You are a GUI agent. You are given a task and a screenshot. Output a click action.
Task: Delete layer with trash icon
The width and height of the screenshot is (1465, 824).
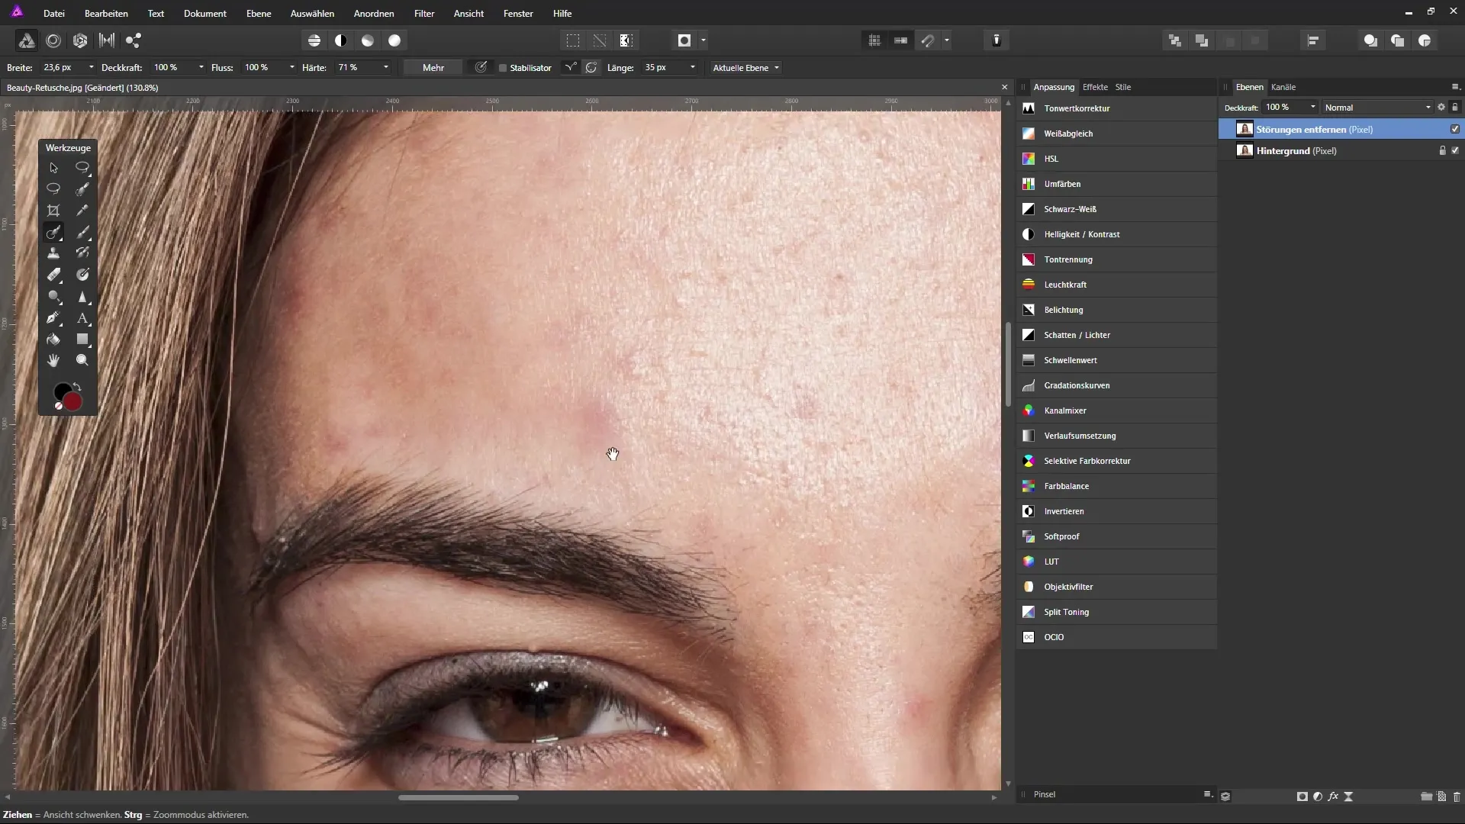click(1457, 796)
